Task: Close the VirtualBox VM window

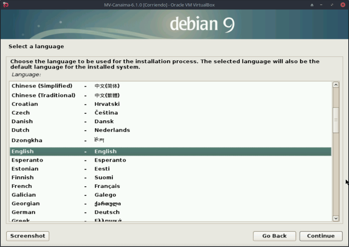Action: coord(343,5)
